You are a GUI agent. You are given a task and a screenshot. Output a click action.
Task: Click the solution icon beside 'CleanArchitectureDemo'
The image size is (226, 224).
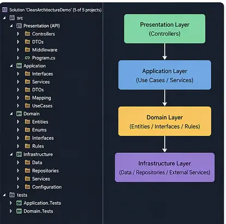coord(5,10)
